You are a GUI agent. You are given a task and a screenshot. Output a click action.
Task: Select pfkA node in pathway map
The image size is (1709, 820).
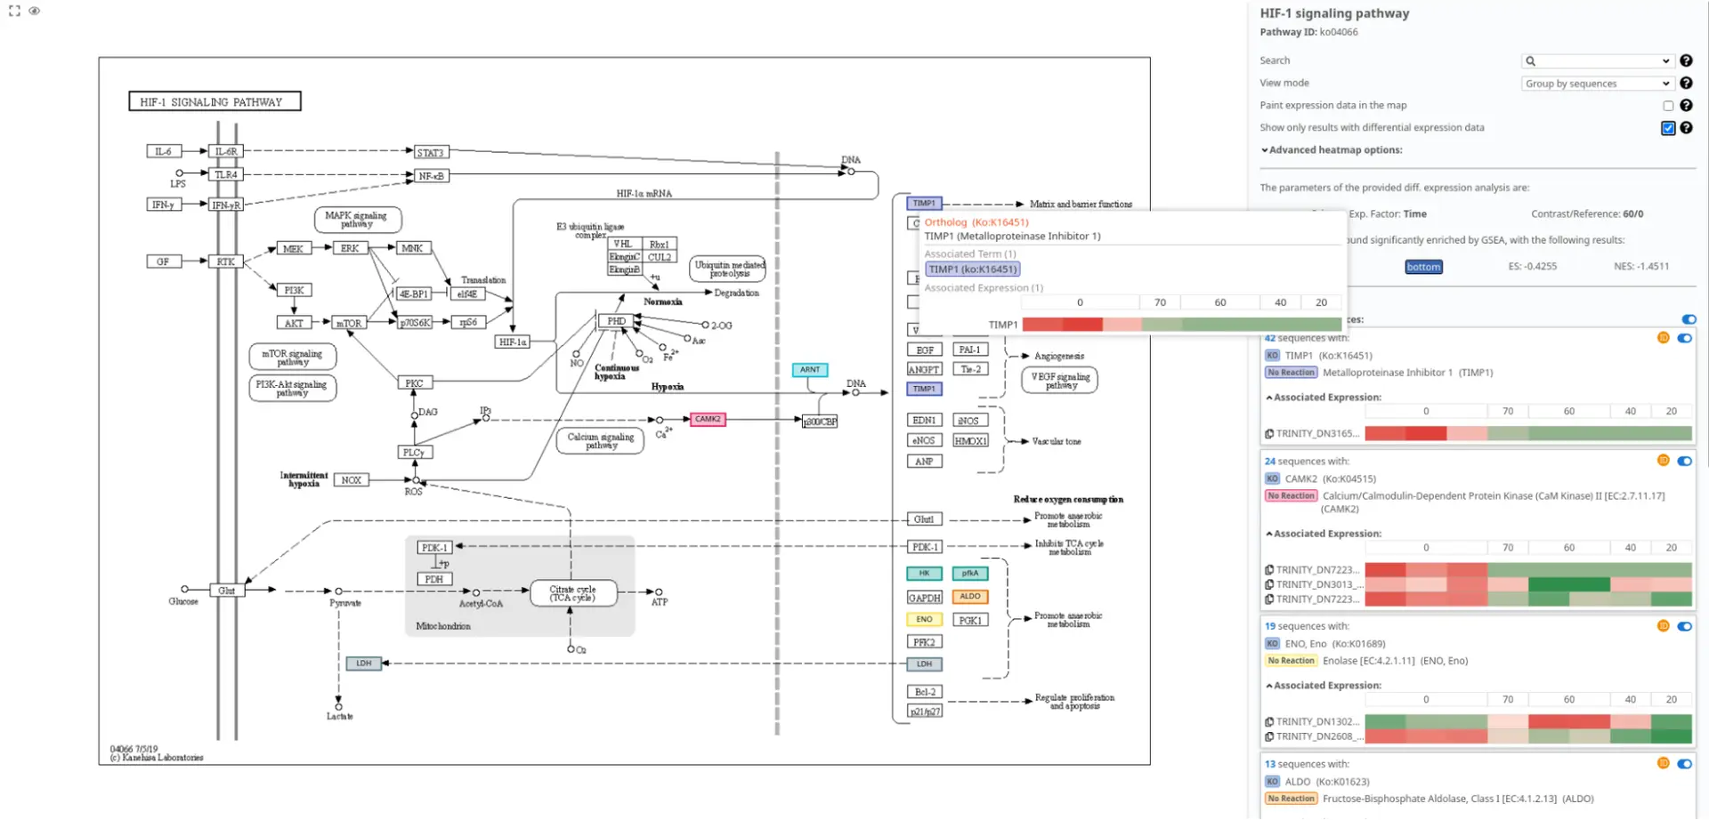[970, 574]
